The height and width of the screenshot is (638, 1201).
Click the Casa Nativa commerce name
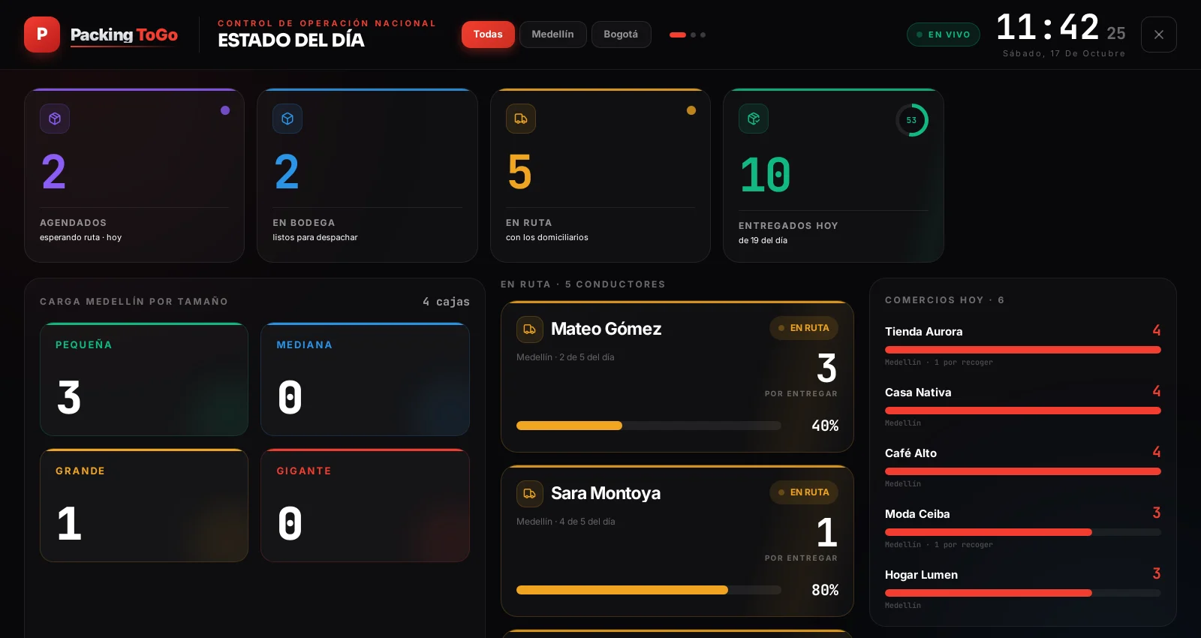[918, 393]
